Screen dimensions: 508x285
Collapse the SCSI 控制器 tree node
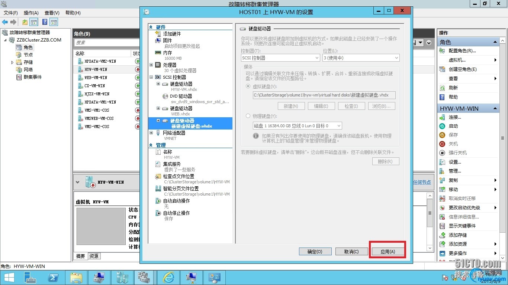pyautogui.click(x=151, y=77)
